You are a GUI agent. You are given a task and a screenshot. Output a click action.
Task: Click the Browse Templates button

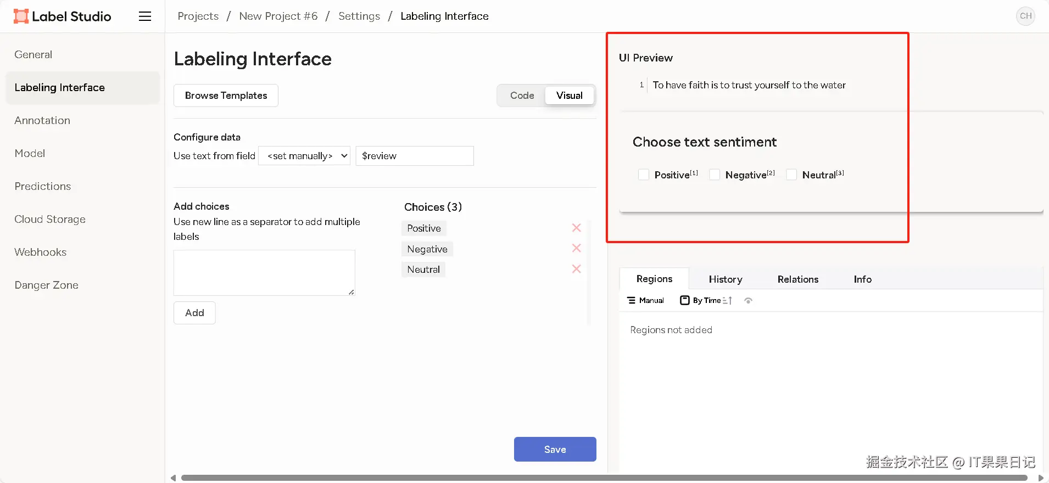[226, 96]
